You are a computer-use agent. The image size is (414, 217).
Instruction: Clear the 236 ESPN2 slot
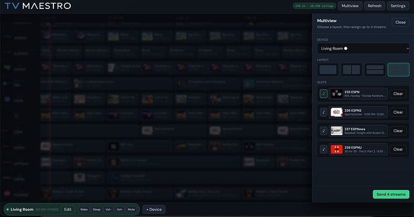398,112
